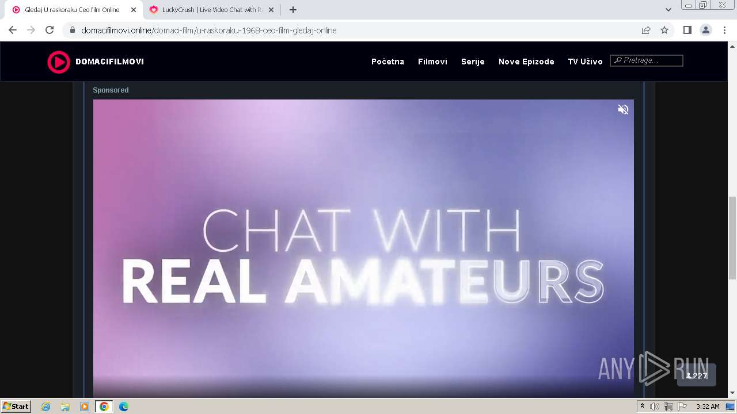This screenshot has height=414, width=737.
Task: Expand the tab search dropdown
Action: point(668,10)
